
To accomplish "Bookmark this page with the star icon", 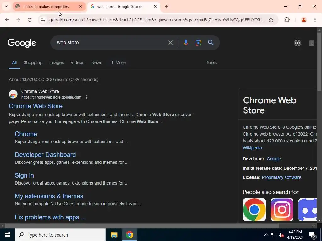I will [x=271, y=20].
